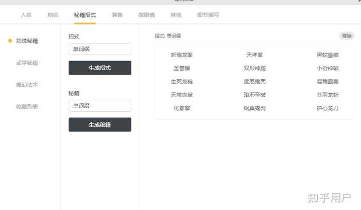Viewport: 361px width, 210px height.
Task: Click the name 化春掌
Action: click(182, 108)
